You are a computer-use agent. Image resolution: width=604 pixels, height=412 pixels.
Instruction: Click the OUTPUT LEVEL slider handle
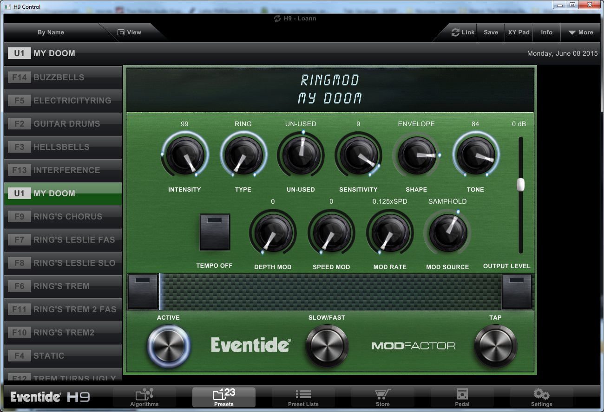pyautogui.click(x=520, y=185)
